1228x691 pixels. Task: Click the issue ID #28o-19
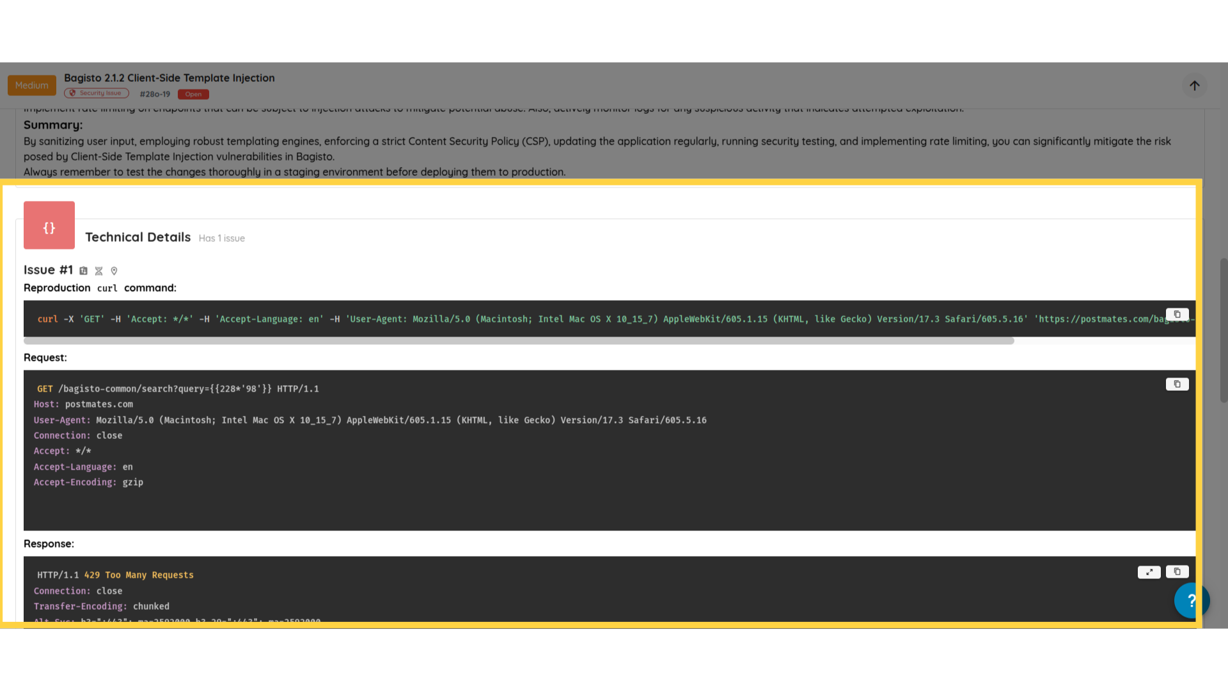(155, 94)
